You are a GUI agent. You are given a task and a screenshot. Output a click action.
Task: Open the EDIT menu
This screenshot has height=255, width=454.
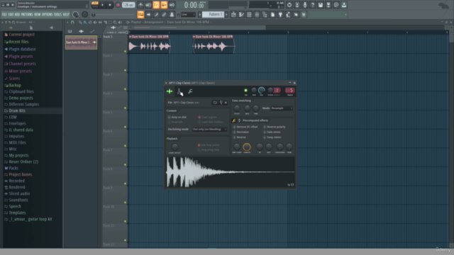click(11, 14)
